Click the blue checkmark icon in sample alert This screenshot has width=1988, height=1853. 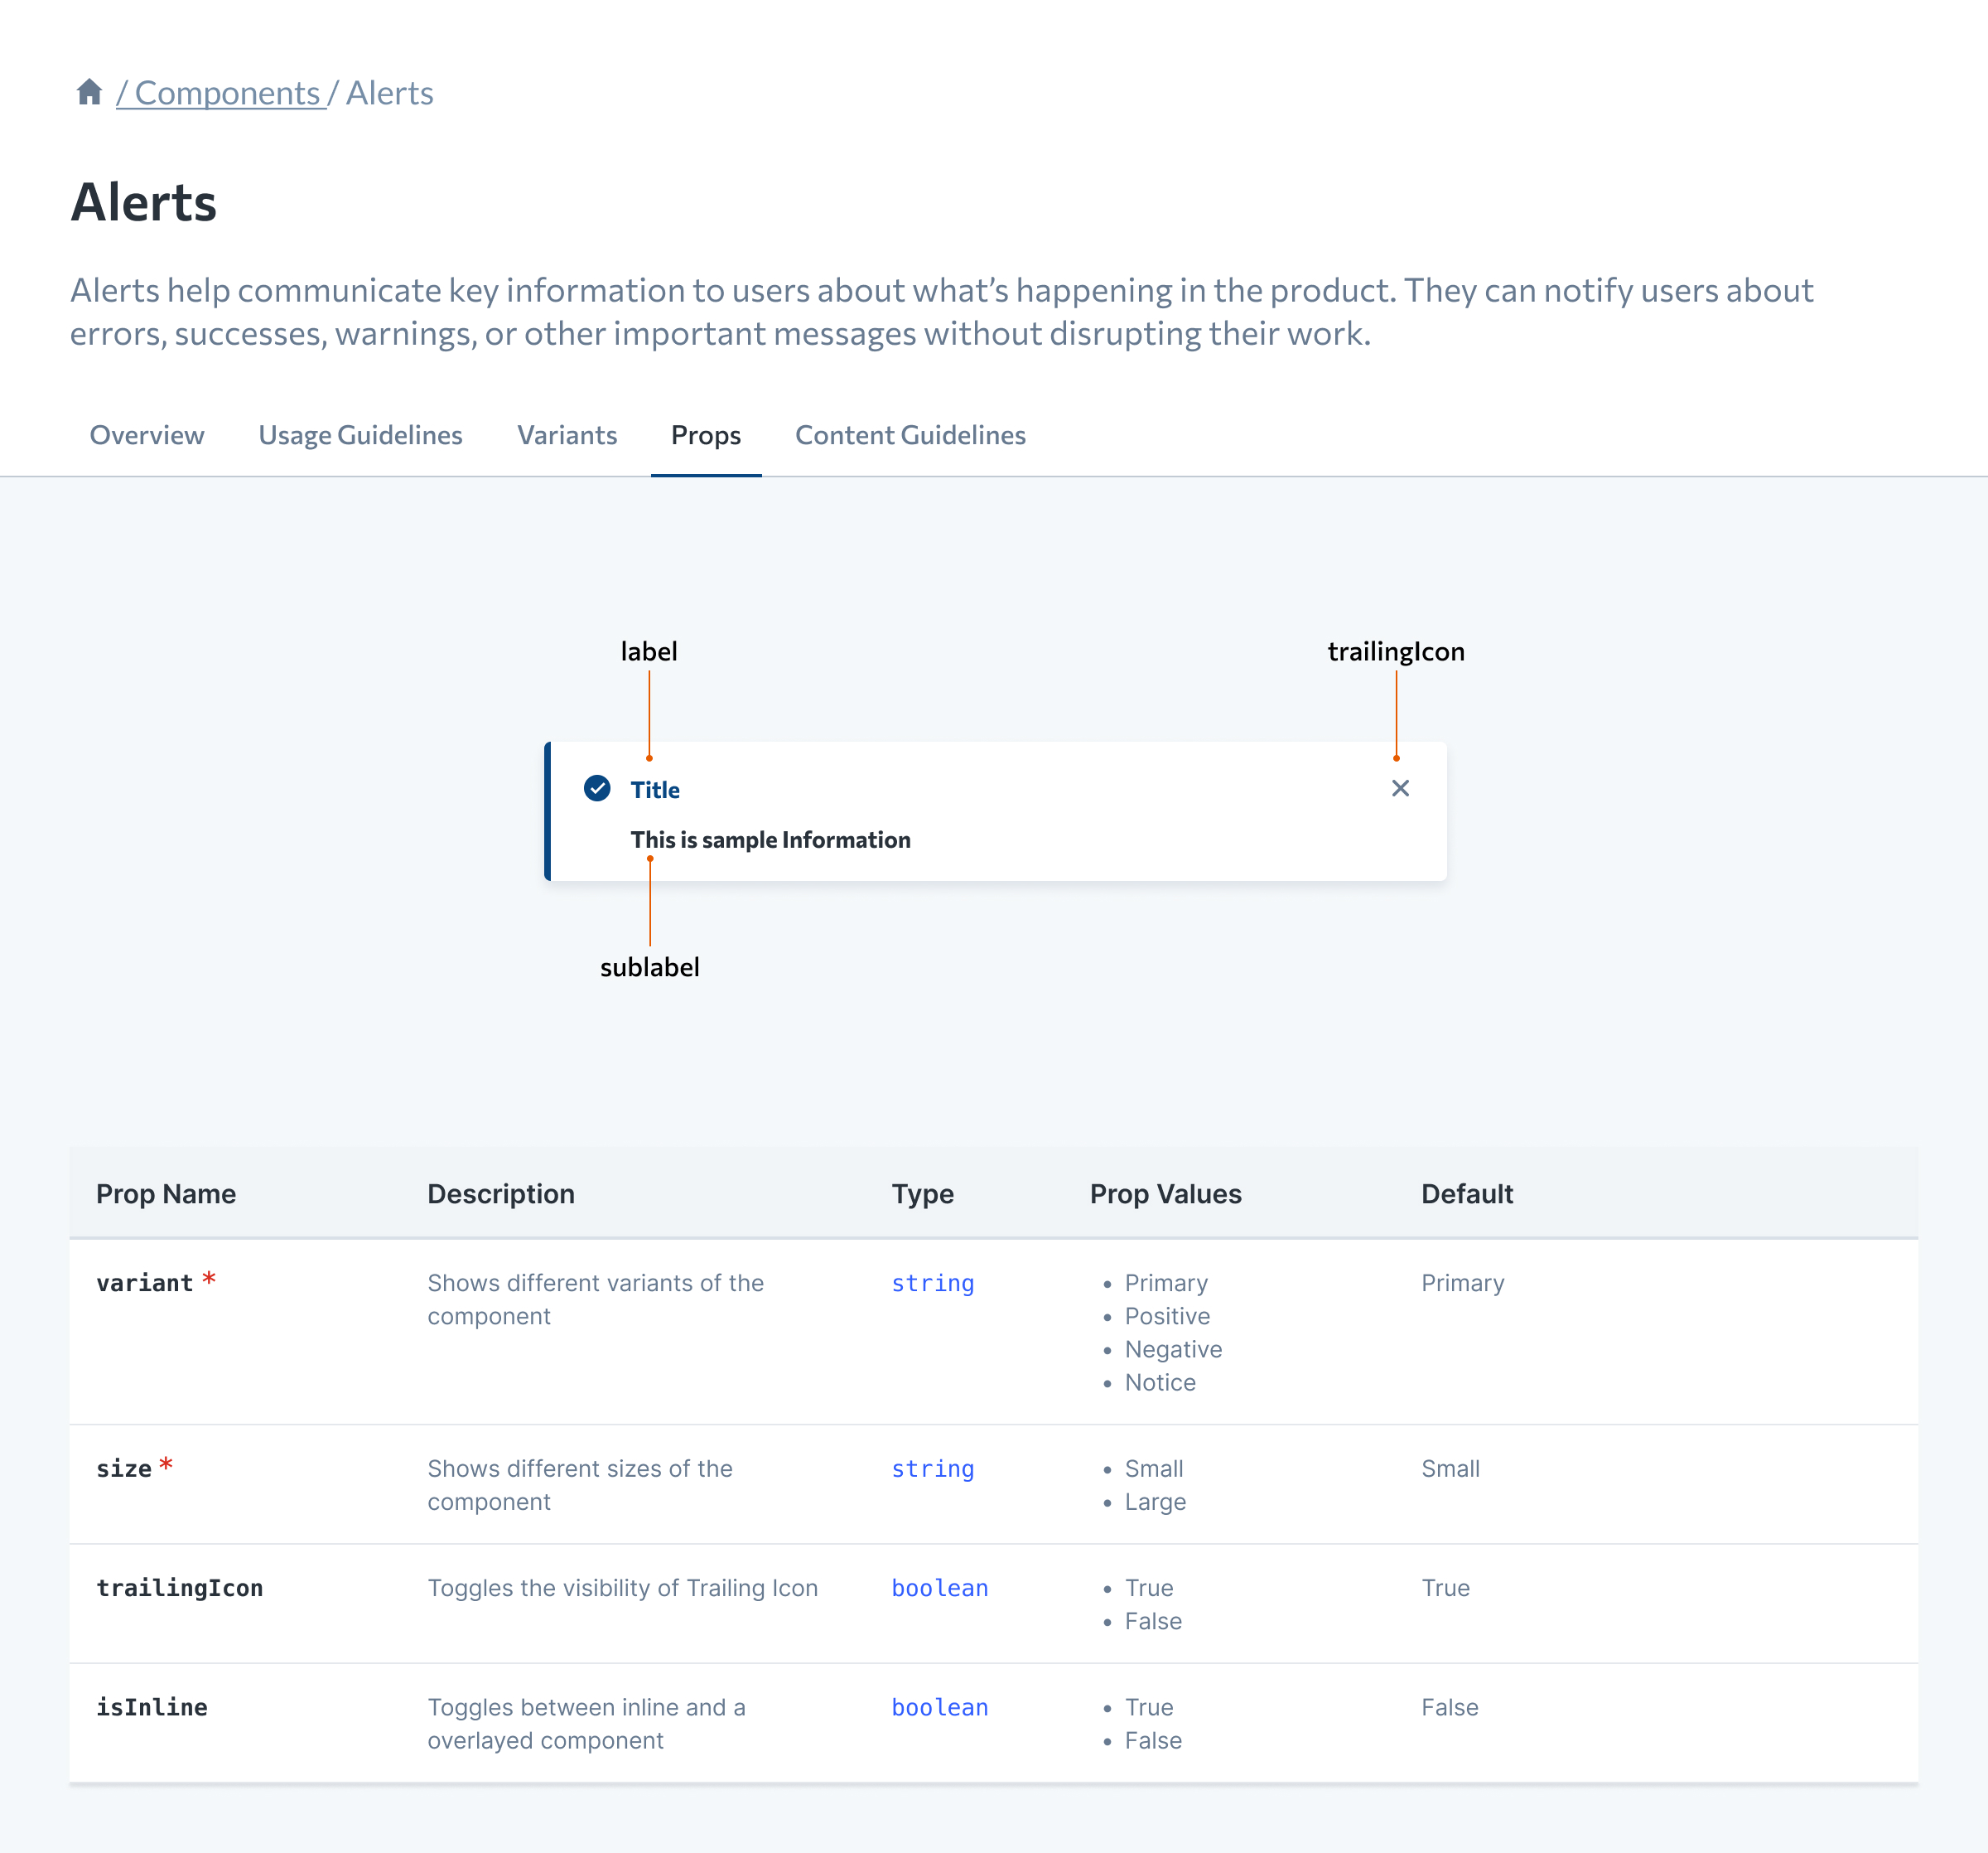pos(597,788)
